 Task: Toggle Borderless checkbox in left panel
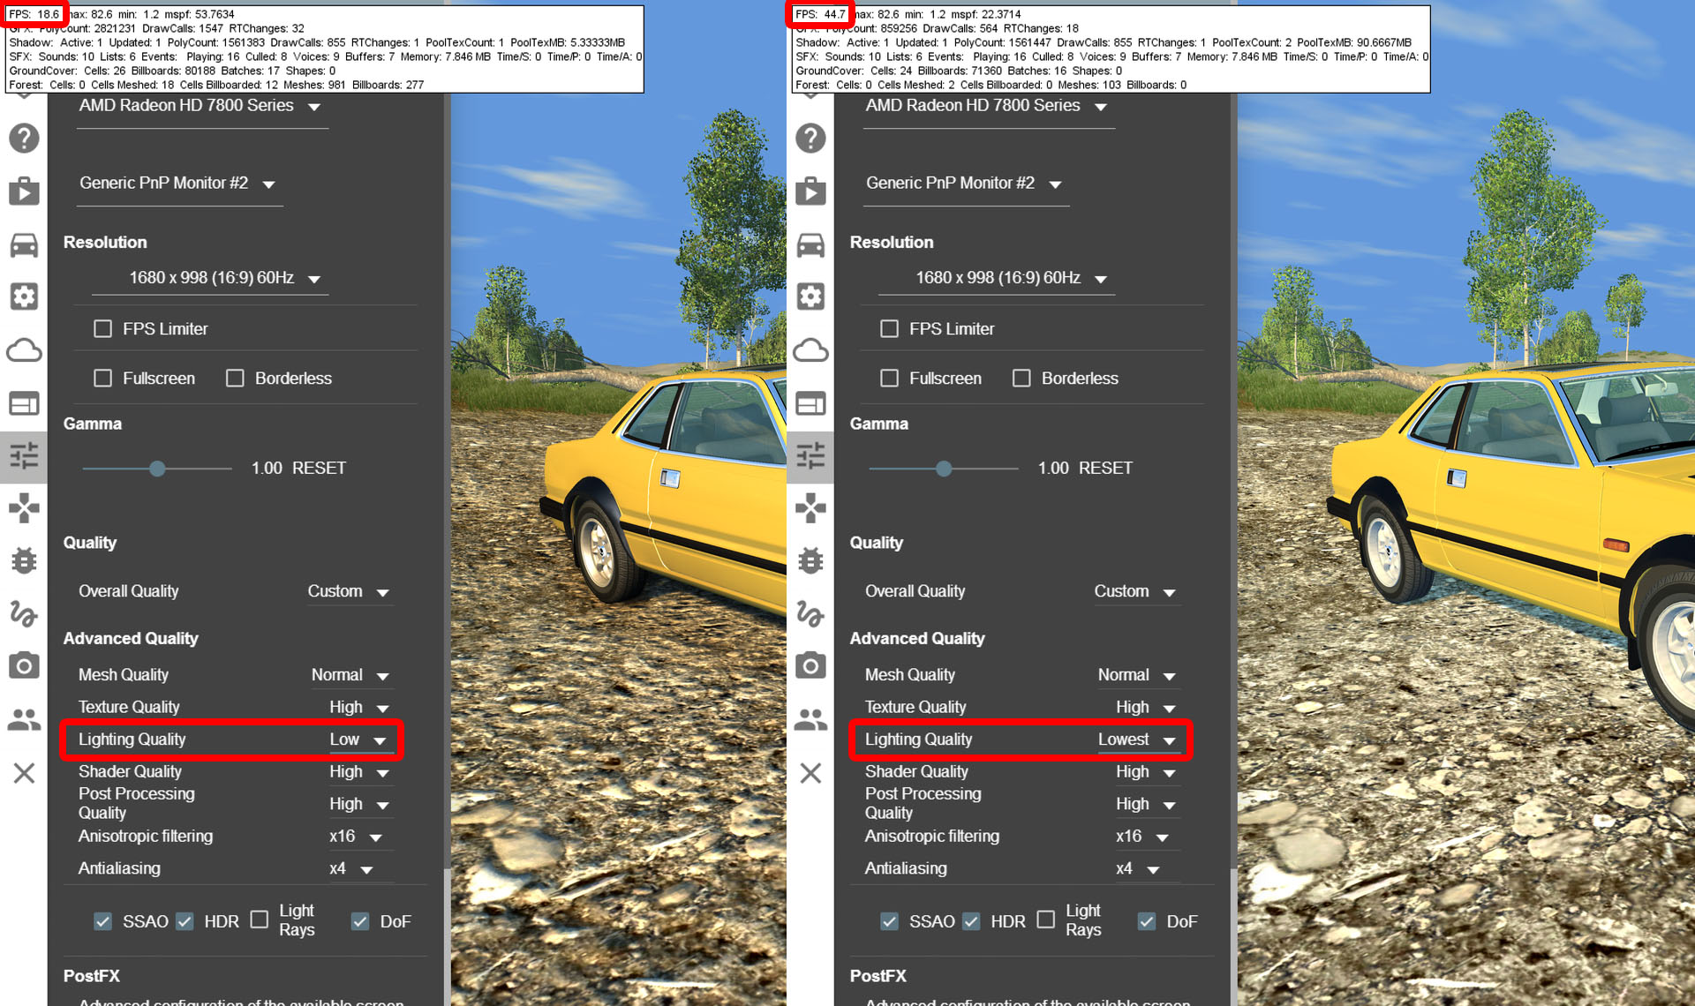pos(235,379)
